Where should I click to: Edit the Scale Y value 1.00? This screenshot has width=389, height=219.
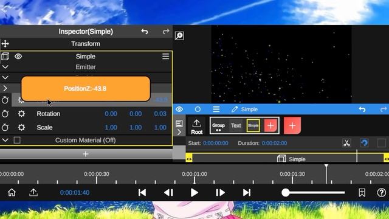point(136,127)
